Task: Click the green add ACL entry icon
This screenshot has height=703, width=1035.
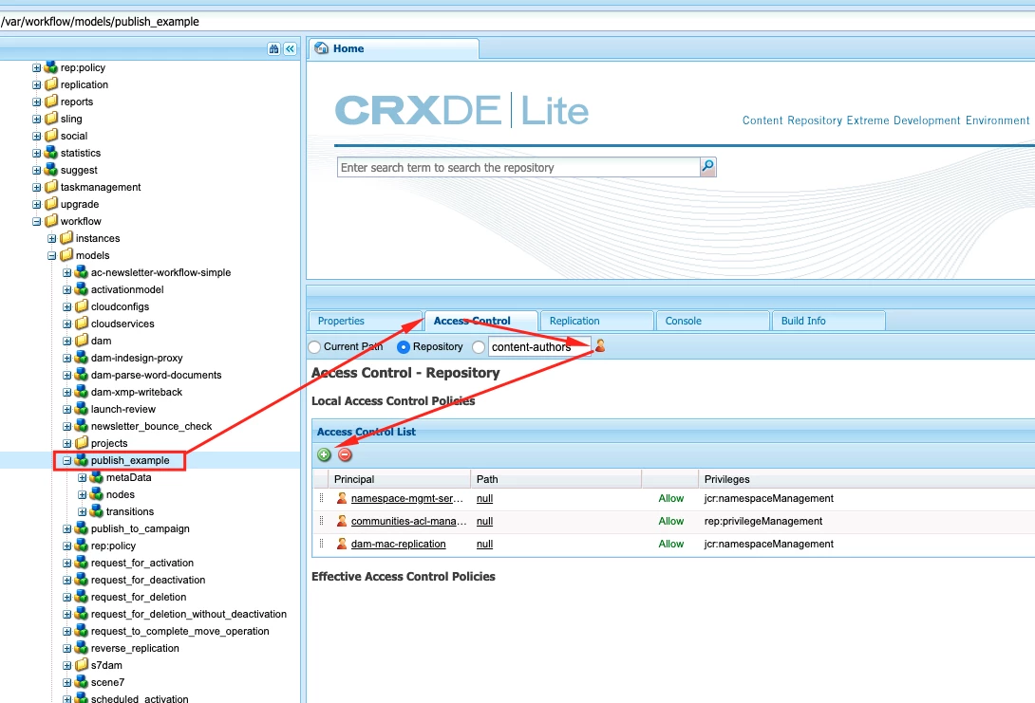Action: (324, 454)
